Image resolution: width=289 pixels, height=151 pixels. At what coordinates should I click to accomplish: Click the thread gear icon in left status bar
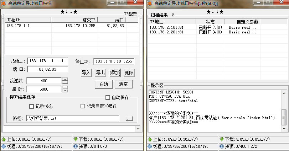(x=4, y=146)
